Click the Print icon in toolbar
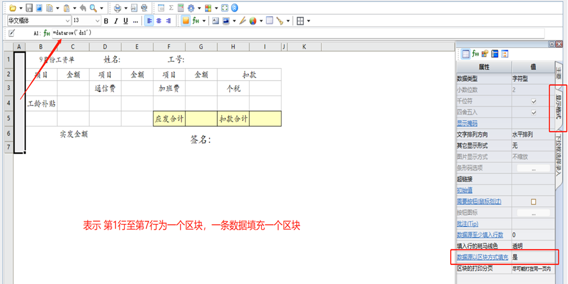Viewport: 568px width, 284px height. pyautogui.click(x=117, y=9)
